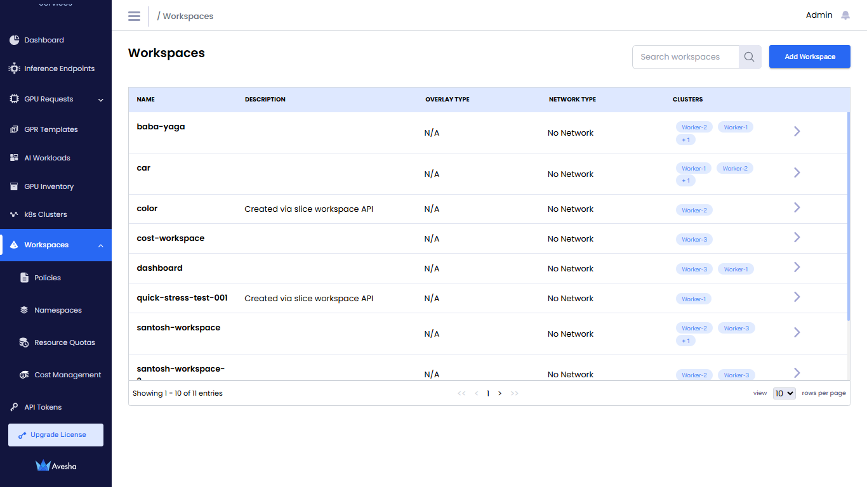
Task: Click Upgrade License button
Action: pyautogui.click(x=56, y=435)
